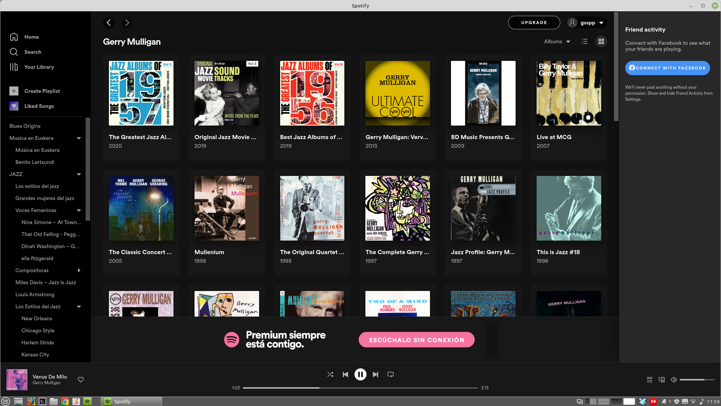Skip to next track

[x=376, y=374]
